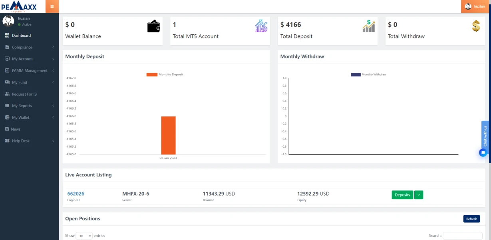Click the orange 06 Jan 2023 deposit bar
Image resolution: width=491 pixels, height=240 pixels.
click(x=168, y=135)
